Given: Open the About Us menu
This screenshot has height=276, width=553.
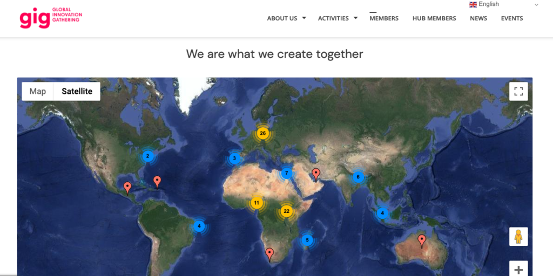Looking at the screenshot, I should 282,18.
